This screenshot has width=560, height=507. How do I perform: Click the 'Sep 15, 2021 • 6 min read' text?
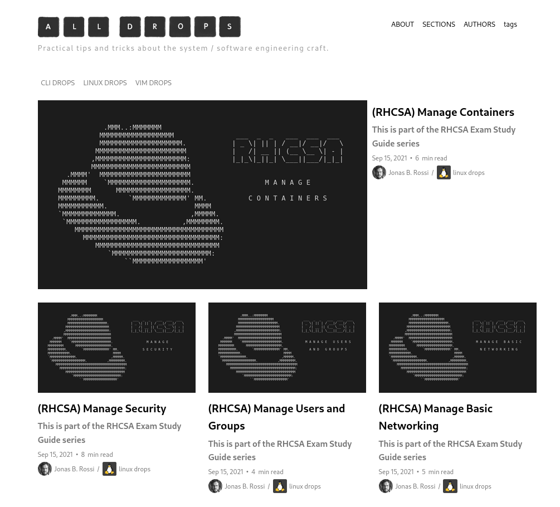pos(410,158)
